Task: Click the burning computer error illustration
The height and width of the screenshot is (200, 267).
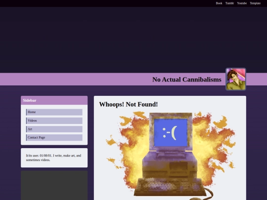Action: click(x=170, y=156)
